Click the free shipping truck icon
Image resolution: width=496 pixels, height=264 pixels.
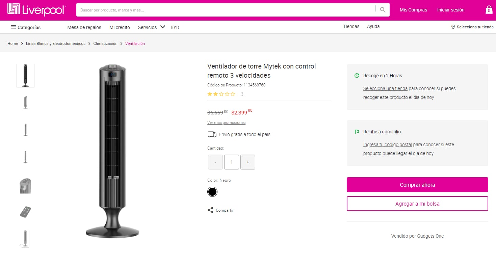coord(212,134)
